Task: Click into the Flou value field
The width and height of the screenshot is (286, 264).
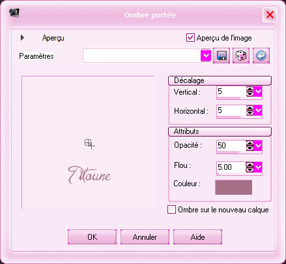Action: tap(231, 167)
